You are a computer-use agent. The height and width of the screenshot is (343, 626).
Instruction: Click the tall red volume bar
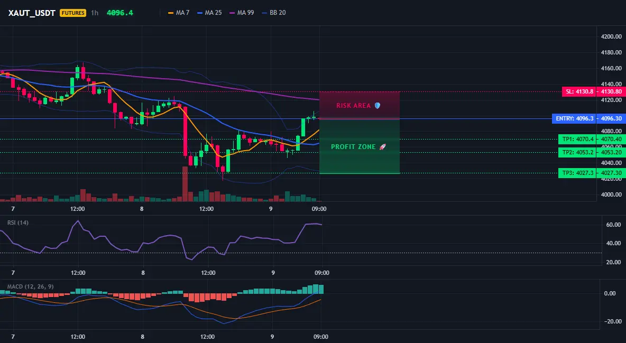185,184
